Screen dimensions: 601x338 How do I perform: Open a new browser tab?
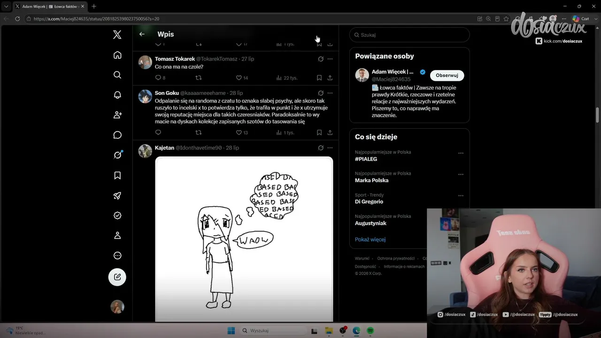(x=94, y=7)
